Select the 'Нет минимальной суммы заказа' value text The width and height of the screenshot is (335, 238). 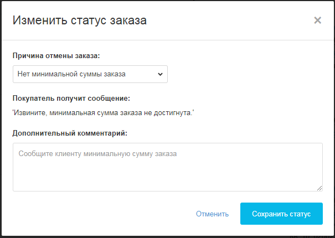[x=72, y=74]
